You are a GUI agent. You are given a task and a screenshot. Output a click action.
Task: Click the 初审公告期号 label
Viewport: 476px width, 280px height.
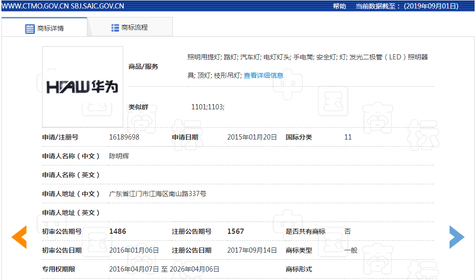click(62, 231)
